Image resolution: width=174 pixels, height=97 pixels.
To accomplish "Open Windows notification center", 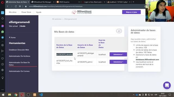I will coord(170,95).
